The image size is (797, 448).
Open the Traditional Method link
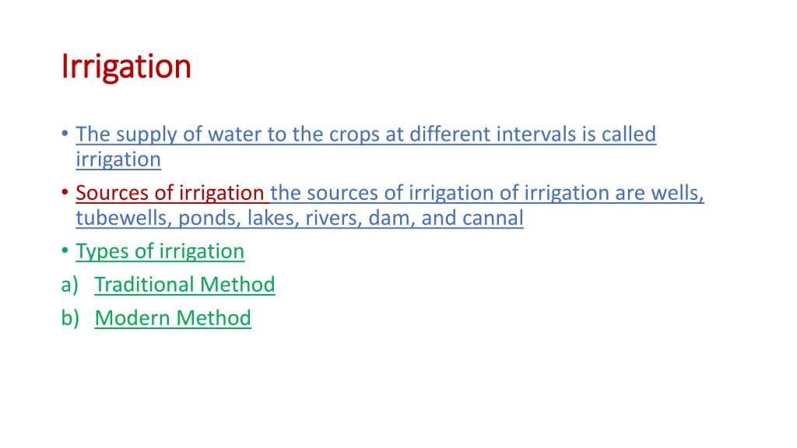click(185, 285)
